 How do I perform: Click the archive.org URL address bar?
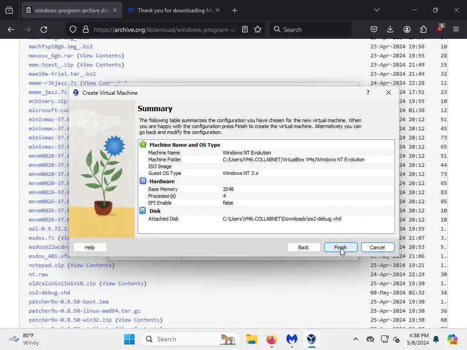click(165, 30)
